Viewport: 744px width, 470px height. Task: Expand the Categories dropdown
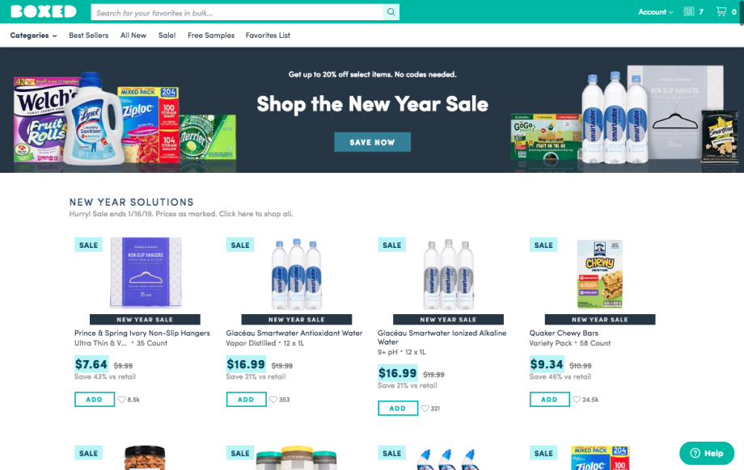point(33,36)
